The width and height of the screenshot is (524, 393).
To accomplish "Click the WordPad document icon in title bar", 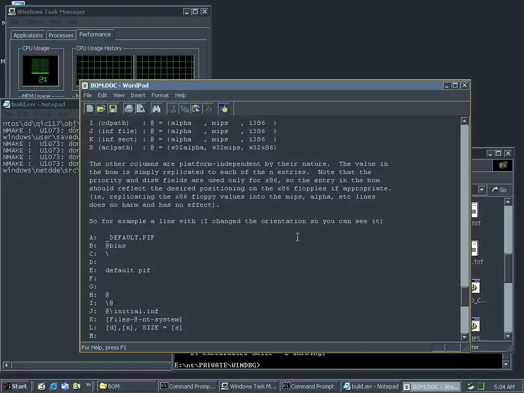I will click(85, 85).
